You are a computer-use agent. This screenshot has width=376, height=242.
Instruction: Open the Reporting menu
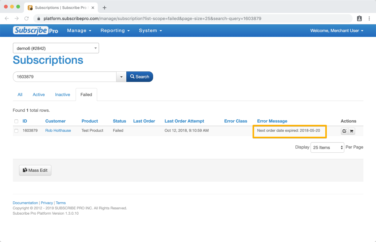(x=115, y=30)
